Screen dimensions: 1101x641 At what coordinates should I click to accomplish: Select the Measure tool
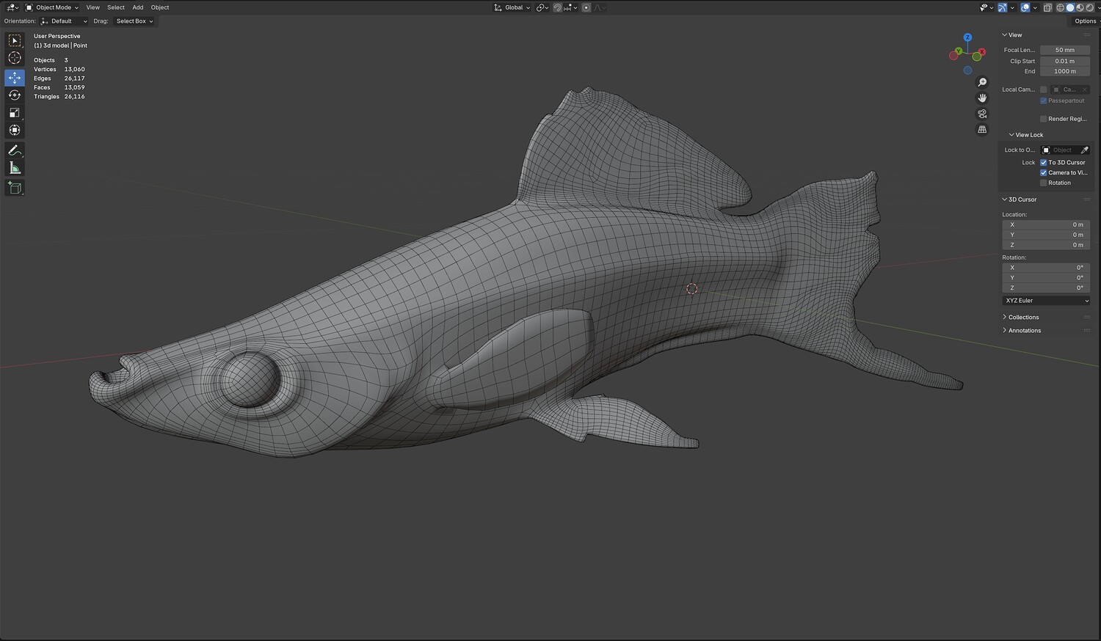click(15, 168)
